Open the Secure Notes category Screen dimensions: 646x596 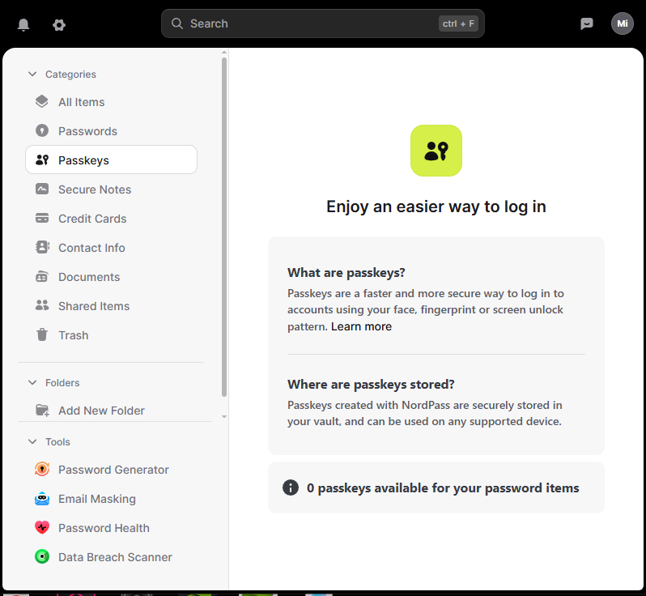click(x=94, y=189)
